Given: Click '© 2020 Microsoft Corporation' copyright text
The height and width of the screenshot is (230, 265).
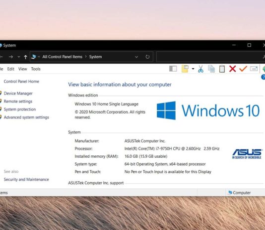Looking at the screenshot, I should coord(110,115).
